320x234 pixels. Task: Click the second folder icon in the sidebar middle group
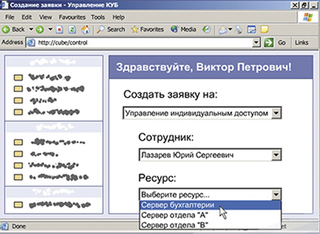point(18,154)
